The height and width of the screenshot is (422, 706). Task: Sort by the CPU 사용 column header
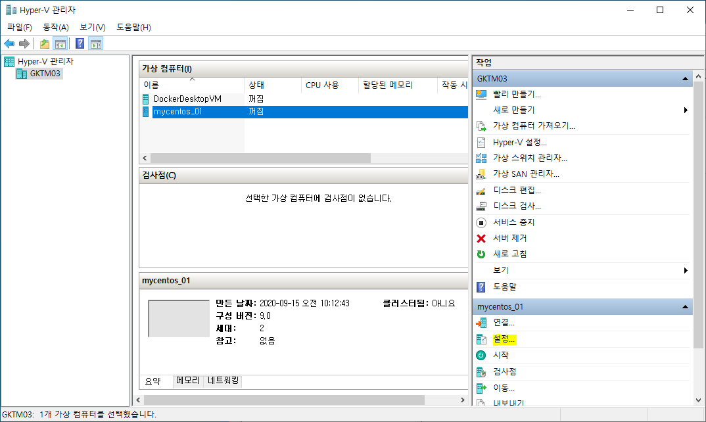tap(330, 85)
